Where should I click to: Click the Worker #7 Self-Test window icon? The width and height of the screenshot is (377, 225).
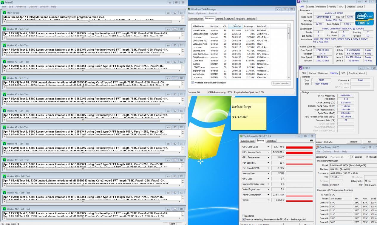click(x=4, y=127)
